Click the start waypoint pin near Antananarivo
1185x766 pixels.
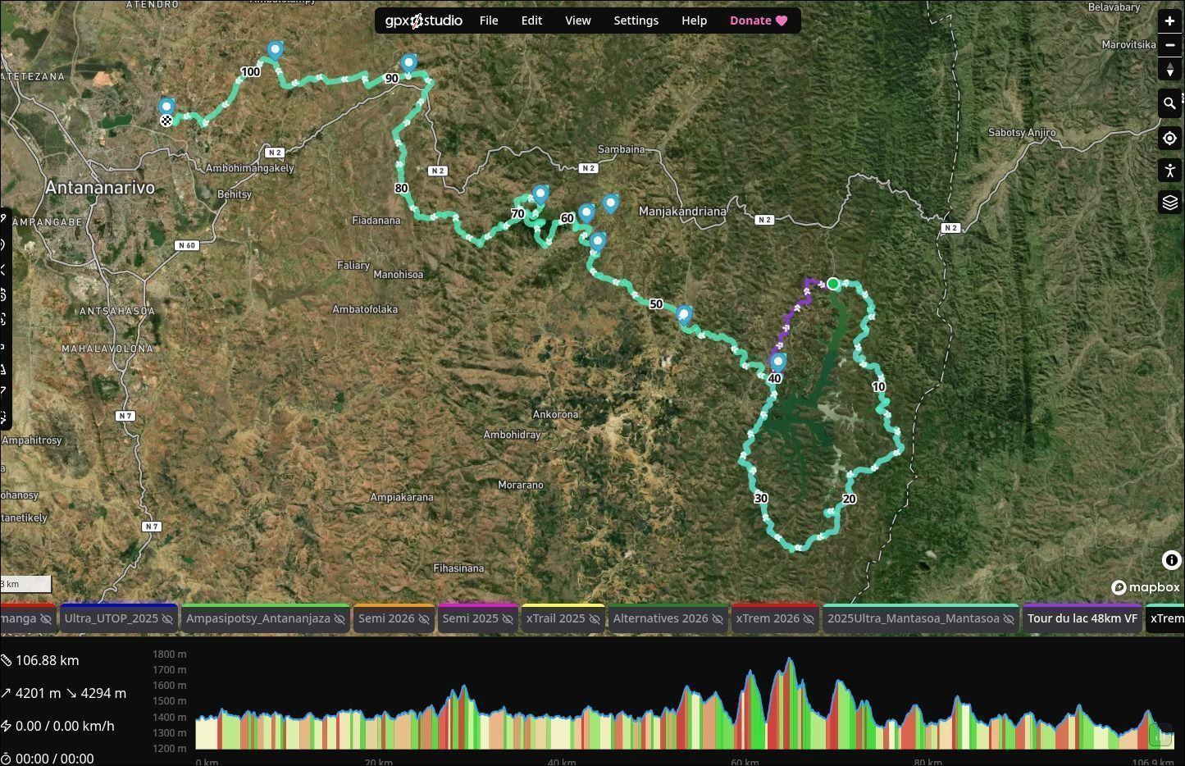click(x=166, y=107)
